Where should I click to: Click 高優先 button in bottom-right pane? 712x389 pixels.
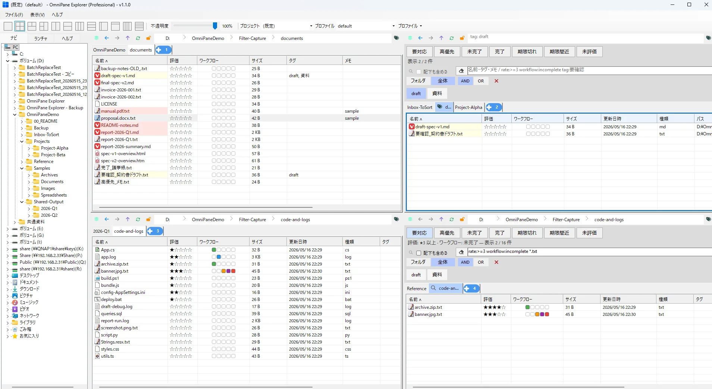(x=447, y=233)
